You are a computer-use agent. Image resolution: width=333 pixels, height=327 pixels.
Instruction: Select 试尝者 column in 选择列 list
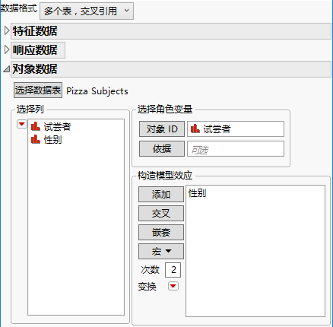[57, 126]
